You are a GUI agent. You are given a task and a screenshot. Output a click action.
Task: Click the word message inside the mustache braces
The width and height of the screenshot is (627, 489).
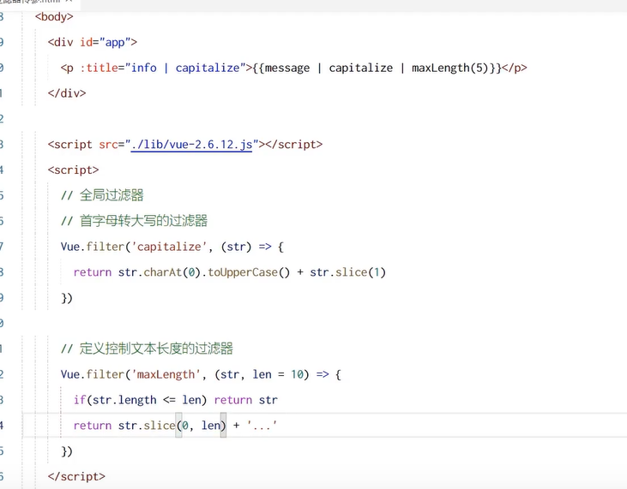pos(287,69)
